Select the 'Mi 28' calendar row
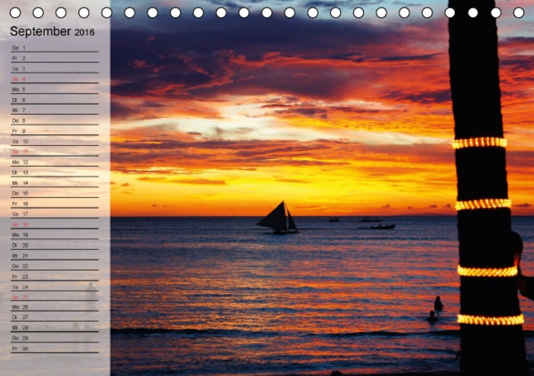 coord(54,328)
